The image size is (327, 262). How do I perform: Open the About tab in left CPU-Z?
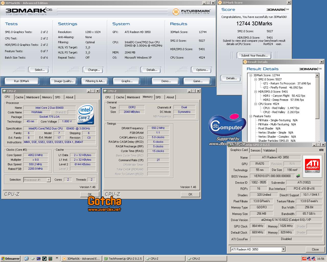[x=69, y=97]
